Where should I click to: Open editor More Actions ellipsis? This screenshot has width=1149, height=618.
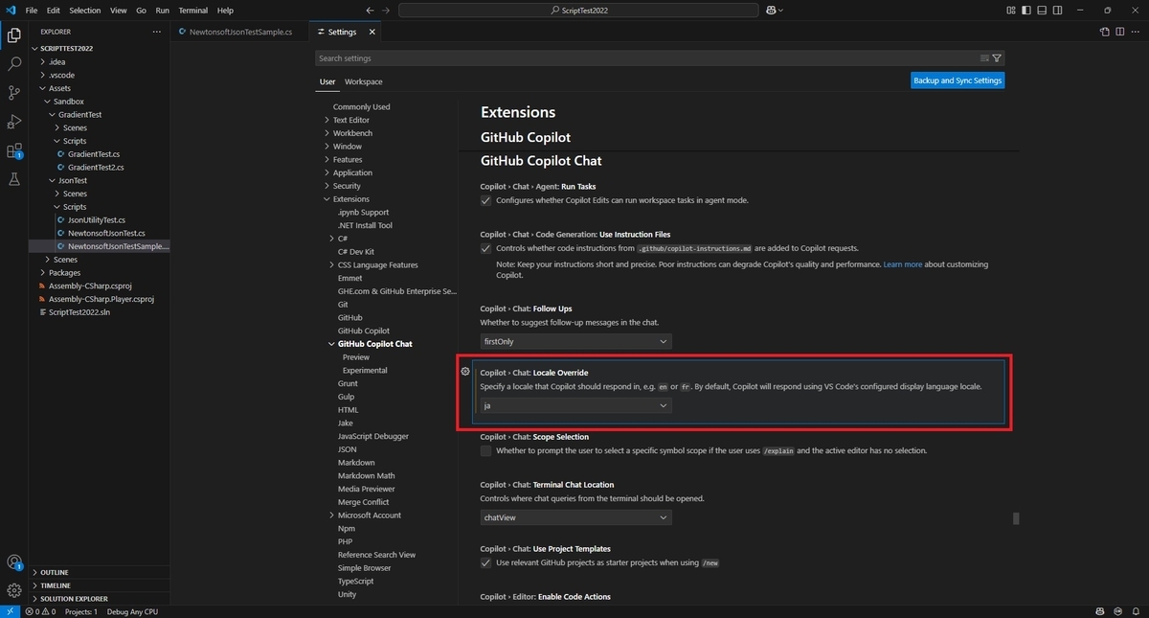(1135, 32)
